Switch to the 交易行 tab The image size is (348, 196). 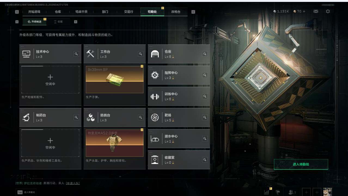pyautogui.click(x=129, y=12)
